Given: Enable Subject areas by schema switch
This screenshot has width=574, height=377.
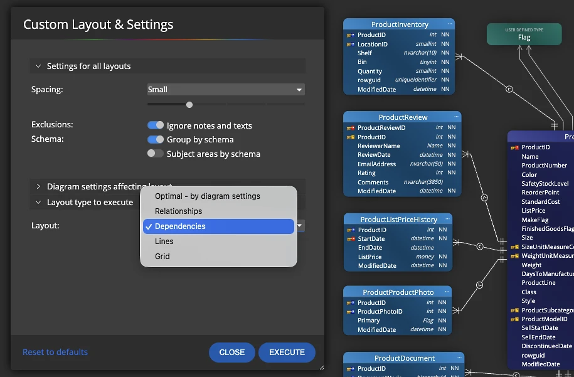Looking at the screenshot, I should click(156, 153).
